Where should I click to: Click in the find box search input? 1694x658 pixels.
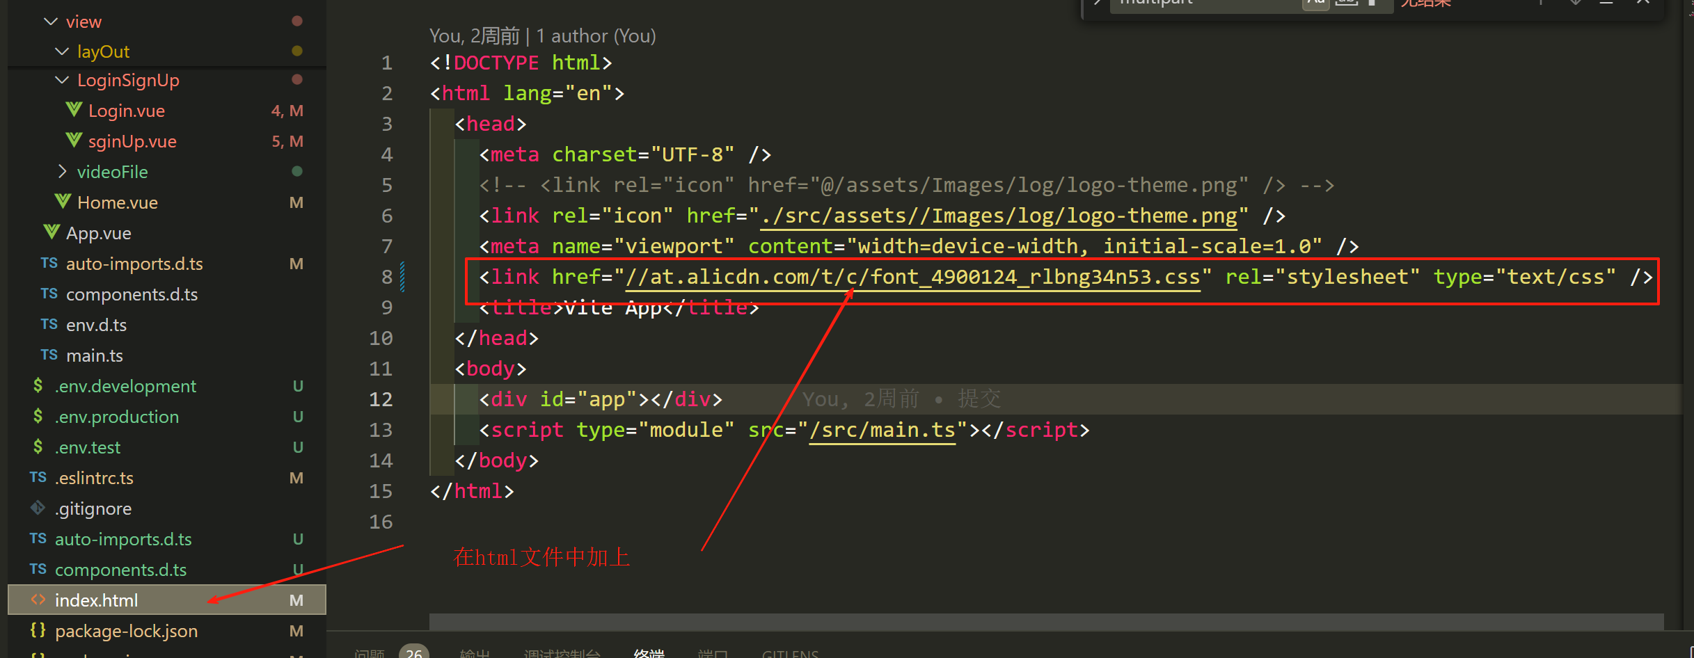[1205, 3]
